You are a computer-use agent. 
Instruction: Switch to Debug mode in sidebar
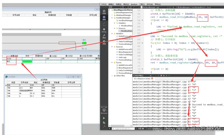tap(104, 30)
